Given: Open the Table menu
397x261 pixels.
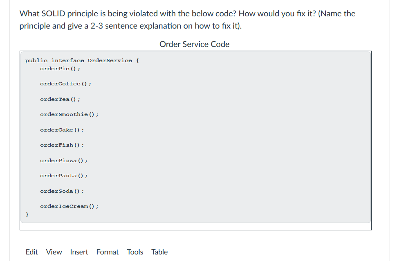Looking at the screenshot, I should point(159,252).
